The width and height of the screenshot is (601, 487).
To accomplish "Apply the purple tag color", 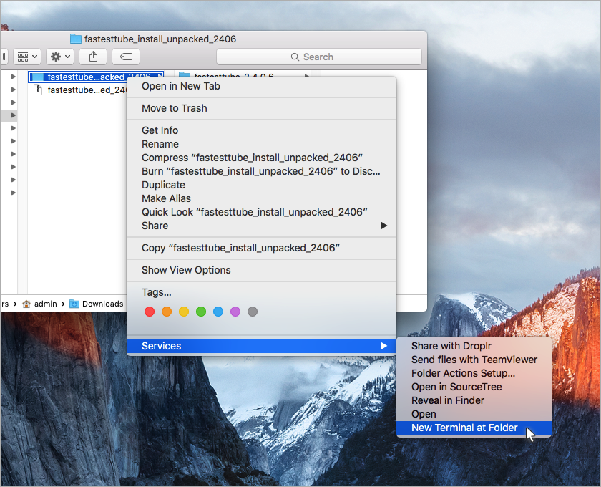I will click(235, 312).
